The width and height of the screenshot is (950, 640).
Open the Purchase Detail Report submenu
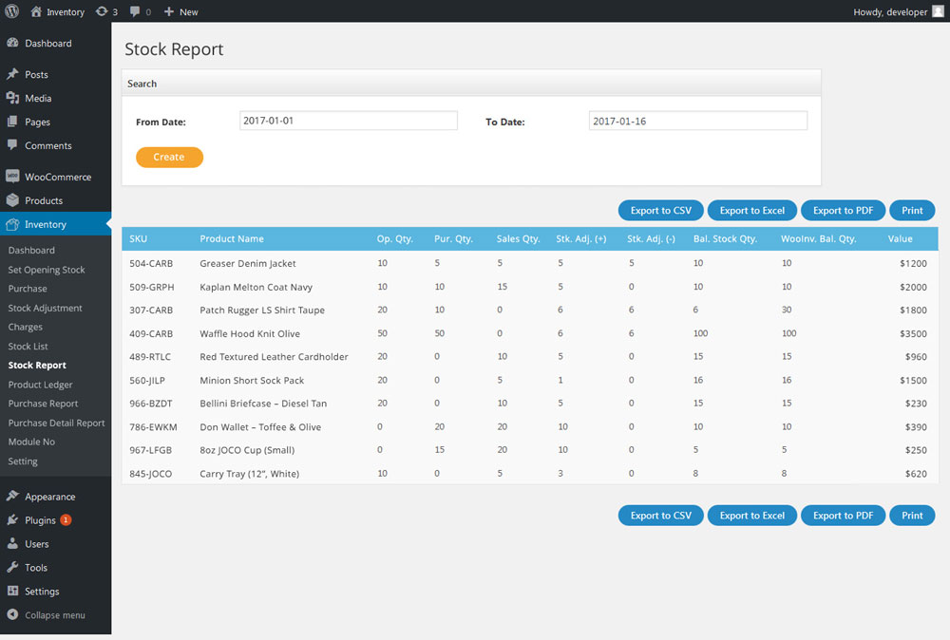pyautogui.click(x=56, y=423)
